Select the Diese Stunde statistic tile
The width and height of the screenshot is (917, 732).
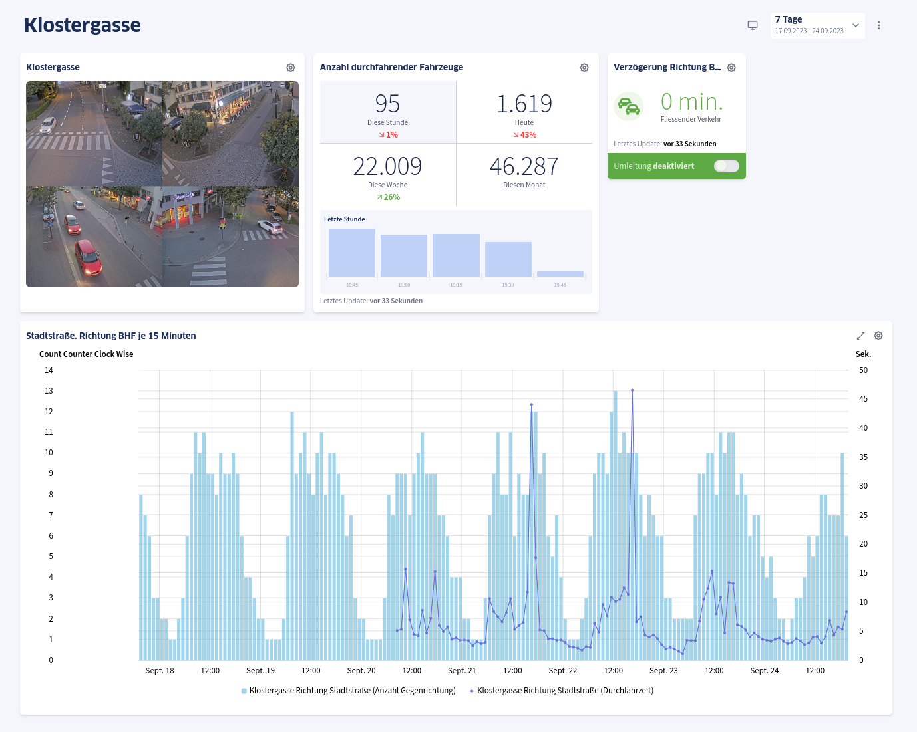pyautogui.click(x=388, y=112)
